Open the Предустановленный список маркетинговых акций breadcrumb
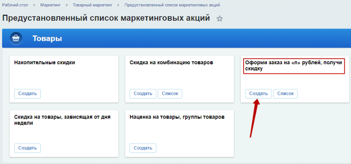 [x=172, y=5]
